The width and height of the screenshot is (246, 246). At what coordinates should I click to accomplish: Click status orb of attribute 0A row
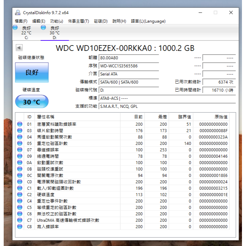(x=20, y=162)
